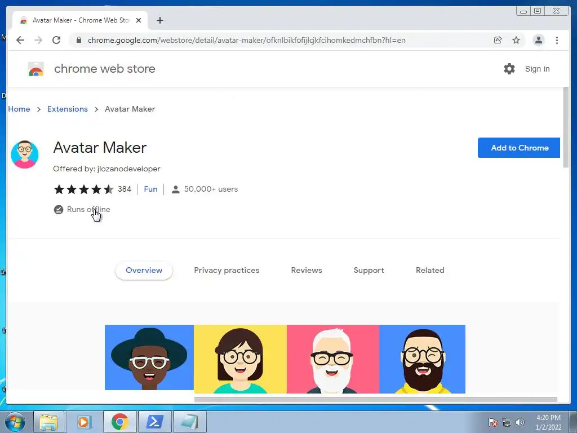Click the Chrome Web Store logo
Image resolution: width=577 pixels, height=433 pixels.
point(36,69)
